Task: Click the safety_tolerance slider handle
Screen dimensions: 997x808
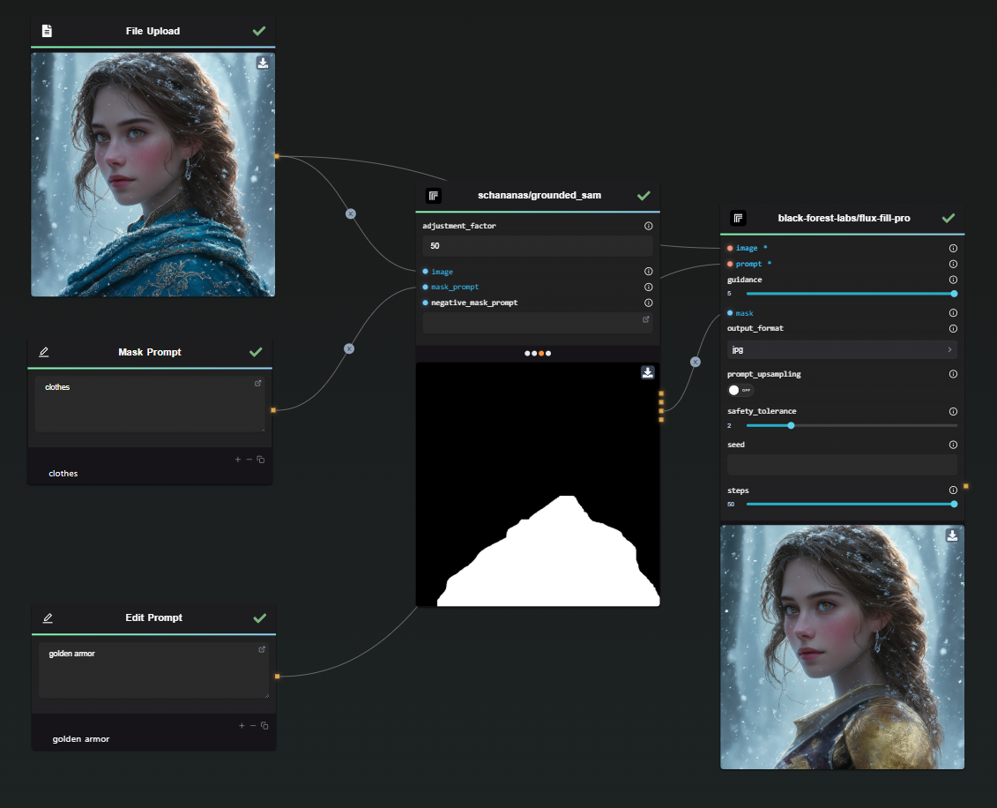Action: point(791,425)
